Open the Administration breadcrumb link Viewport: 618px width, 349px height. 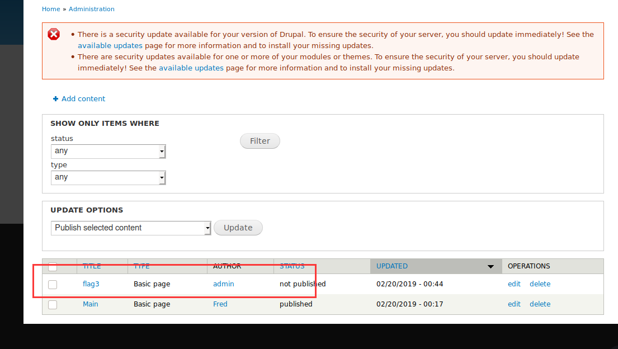(91, 9)
